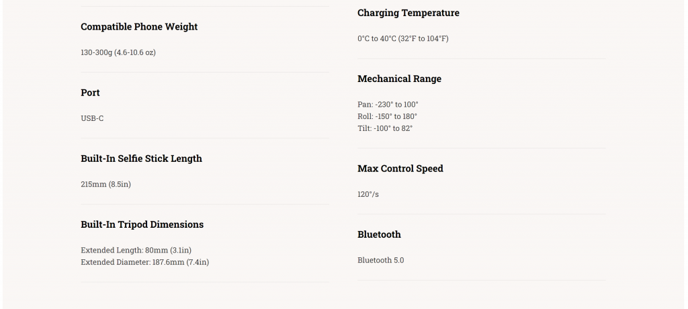The width and height of the screenshot is (688, 309).
Task: Click the Mechanical Range heading
Action: pos(399,79)
